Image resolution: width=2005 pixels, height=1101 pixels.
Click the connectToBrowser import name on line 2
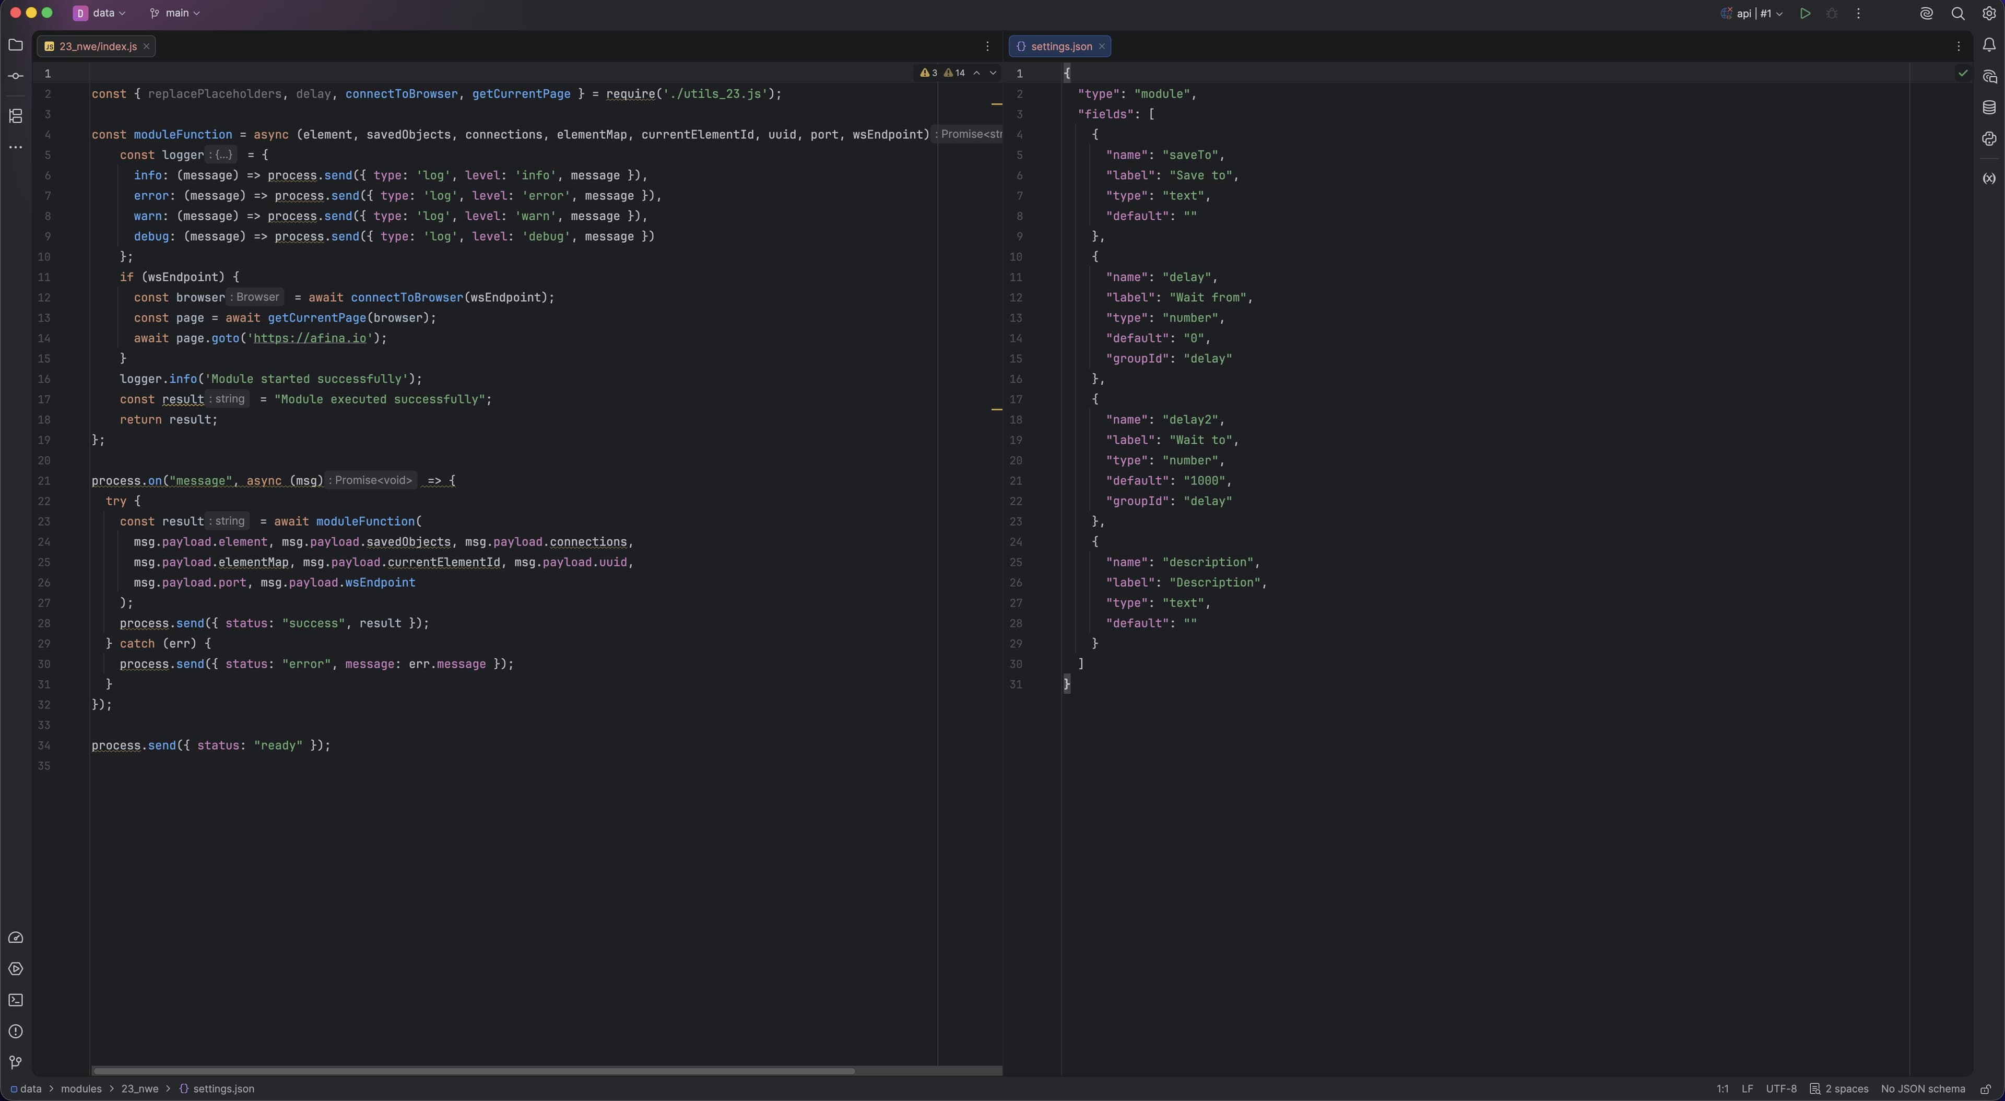click(x=402, y=94)
